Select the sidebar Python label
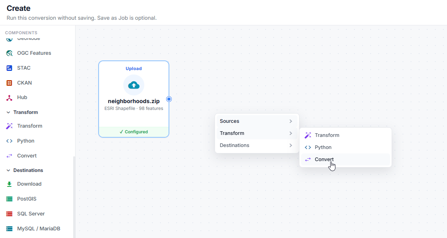The height and width of the screenshot is (238, 447). click(x=25, y=141)
